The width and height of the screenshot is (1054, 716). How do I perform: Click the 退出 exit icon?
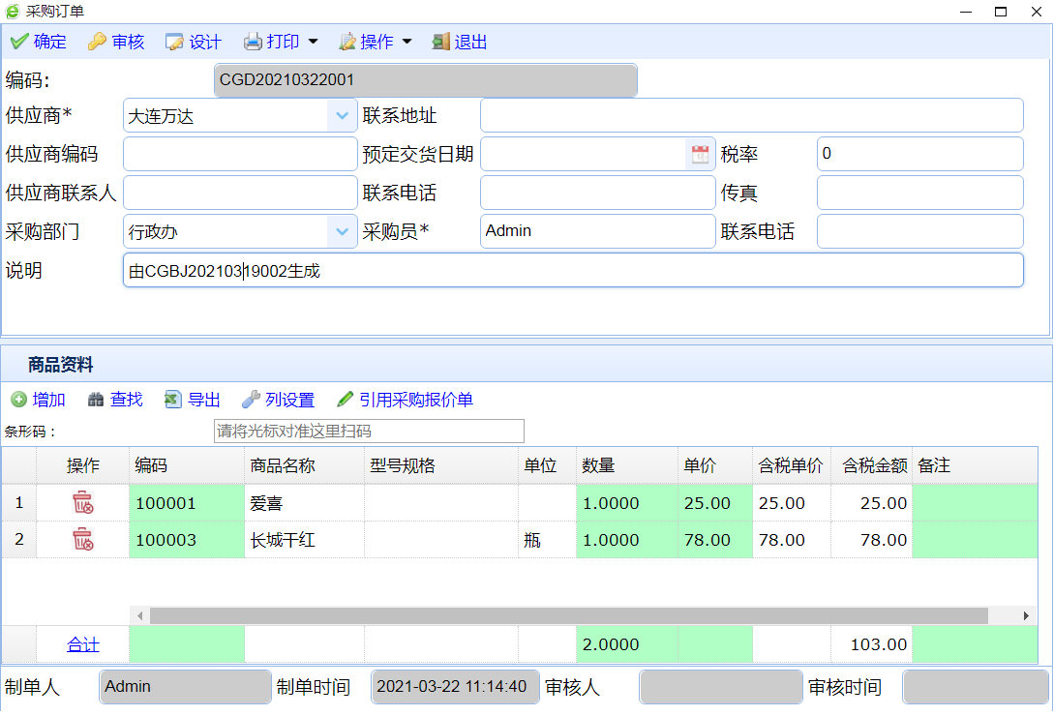point(441,42)
